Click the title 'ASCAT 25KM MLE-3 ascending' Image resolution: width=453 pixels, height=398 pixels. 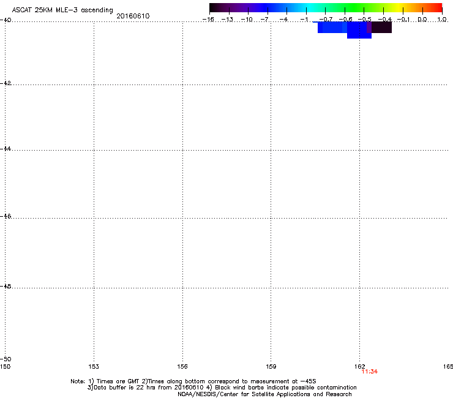[62, 10]
